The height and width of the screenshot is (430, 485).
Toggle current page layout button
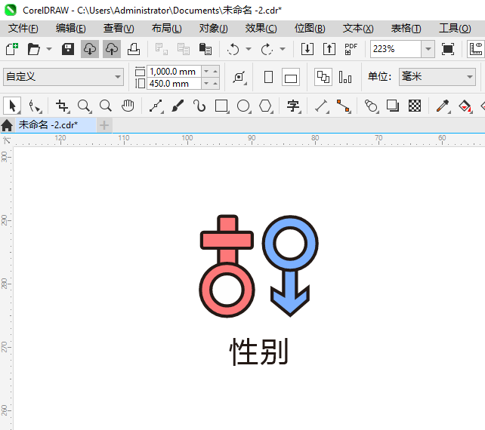345,77
